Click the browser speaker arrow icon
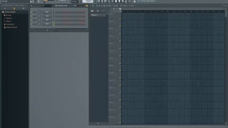The width and height of the screenshot is (228, 128). [24, 9]
